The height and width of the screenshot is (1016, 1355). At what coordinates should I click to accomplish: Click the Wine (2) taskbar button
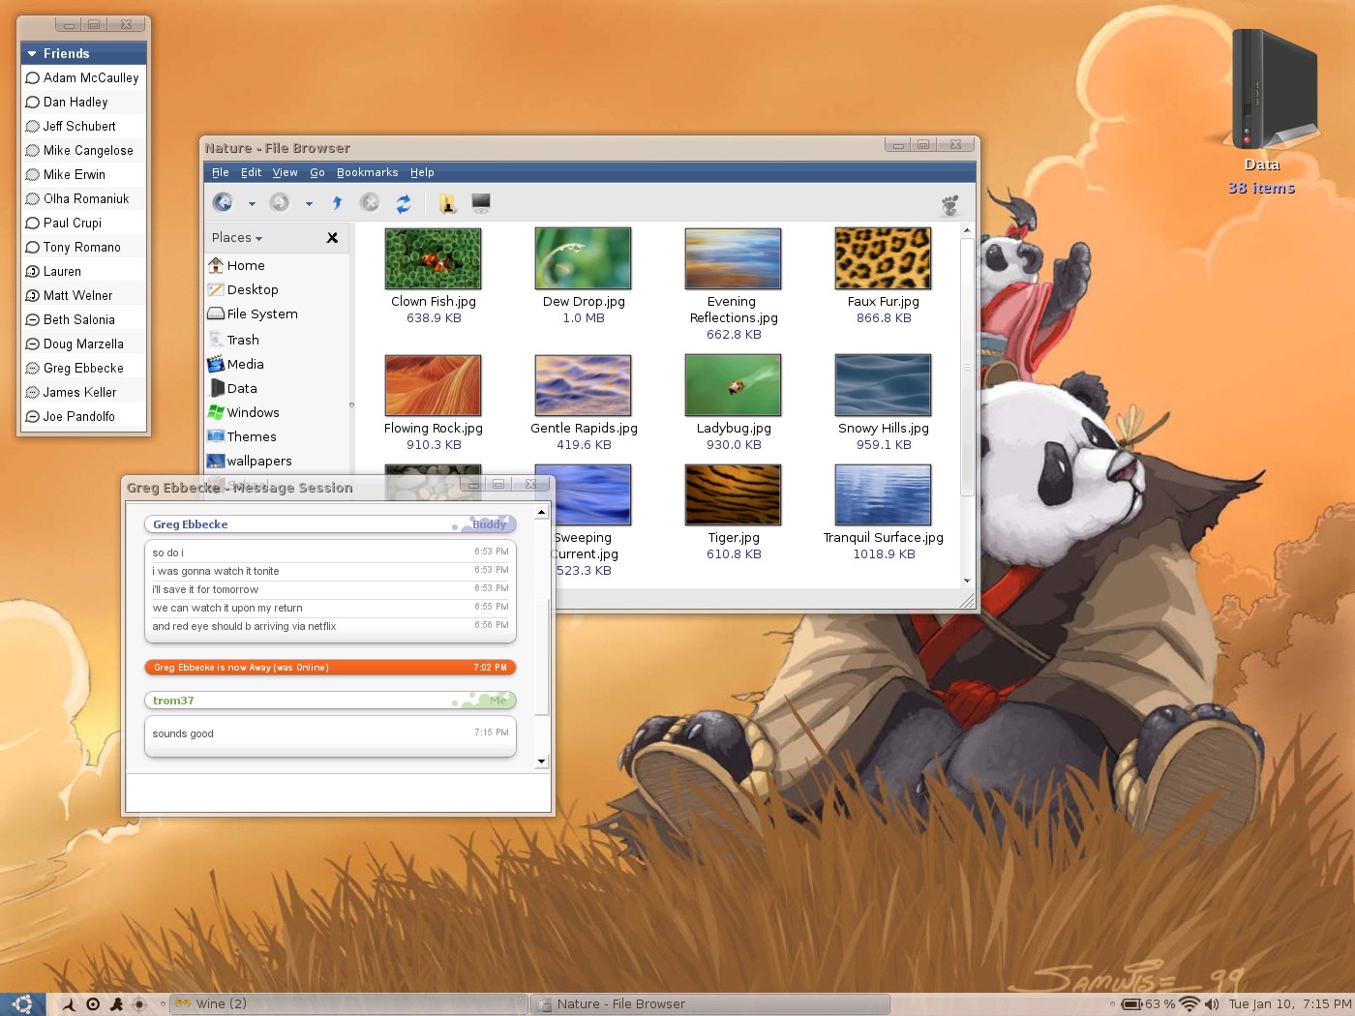[x=348, y=1003]
